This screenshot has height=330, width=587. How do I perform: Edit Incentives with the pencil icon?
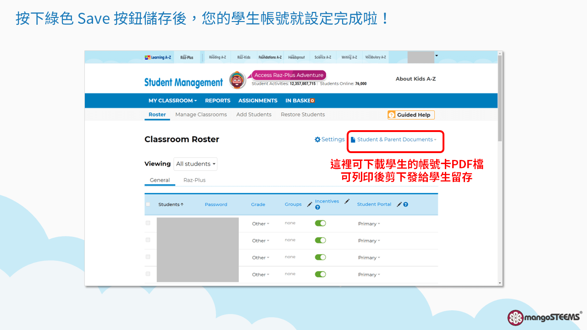347,201
